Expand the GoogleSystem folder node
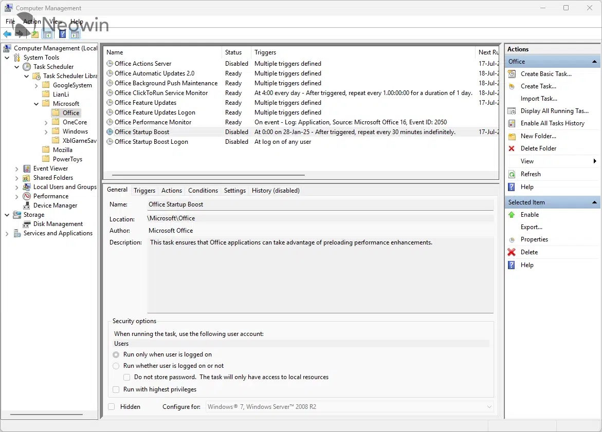 click(36, 86)
